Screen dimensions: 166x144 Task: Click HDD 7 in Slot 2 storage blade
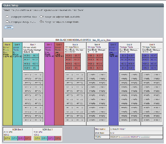pyautogui.click(x=35, y=55)
